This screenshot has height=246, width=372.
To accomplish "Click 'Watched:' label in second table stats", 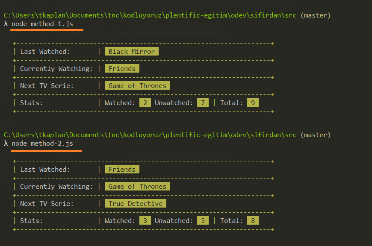I will tap(120, 220).
